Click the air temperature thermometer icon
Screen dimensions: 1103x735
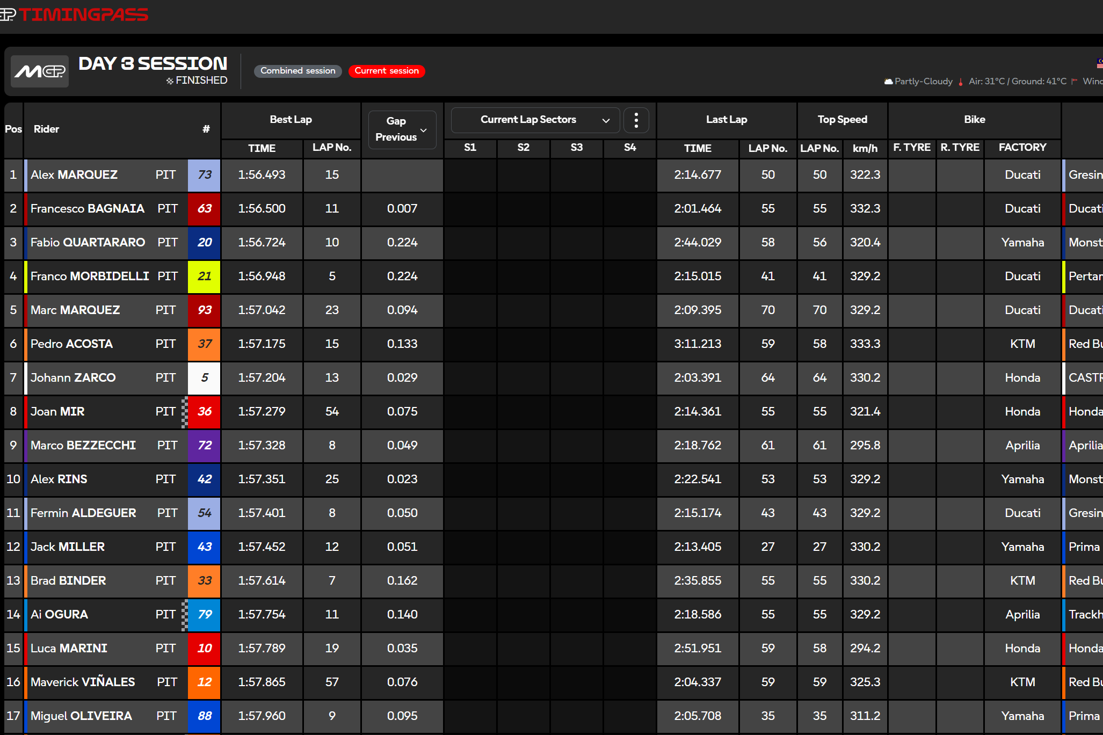coord(961,82)
